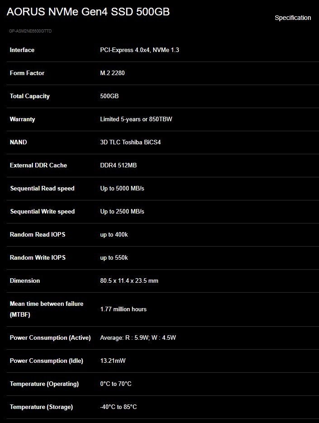Viewport: 319px width, 423px height.
Task: Click the PCI-Express 4.0x4, NVMe 1.3 value
Action: [139, 50]
